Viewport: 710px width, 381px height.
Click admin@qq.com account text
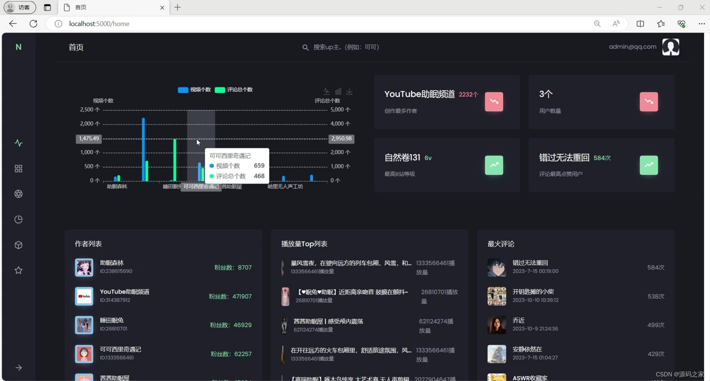(x=632, y=47)
